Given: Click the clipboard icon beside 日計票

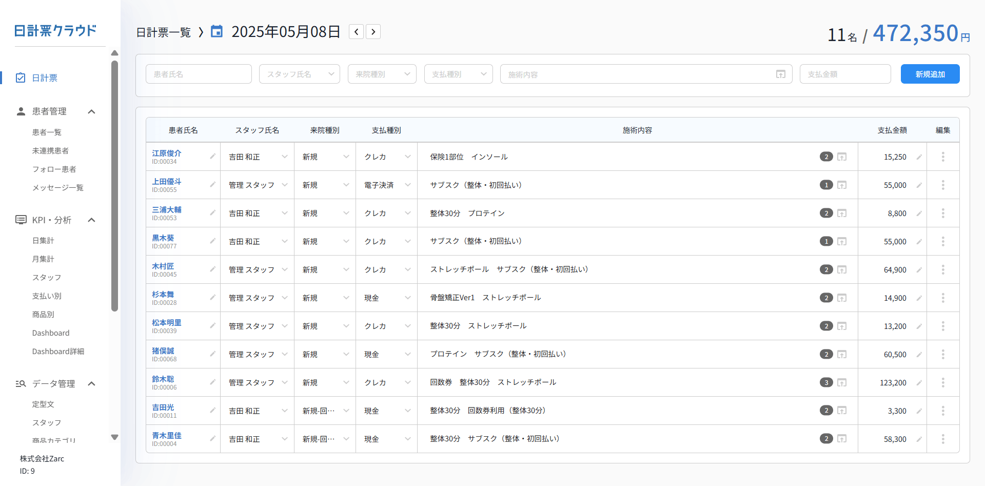Looking at the screenshot, I should pyautogui.click(x=21, y=77).
